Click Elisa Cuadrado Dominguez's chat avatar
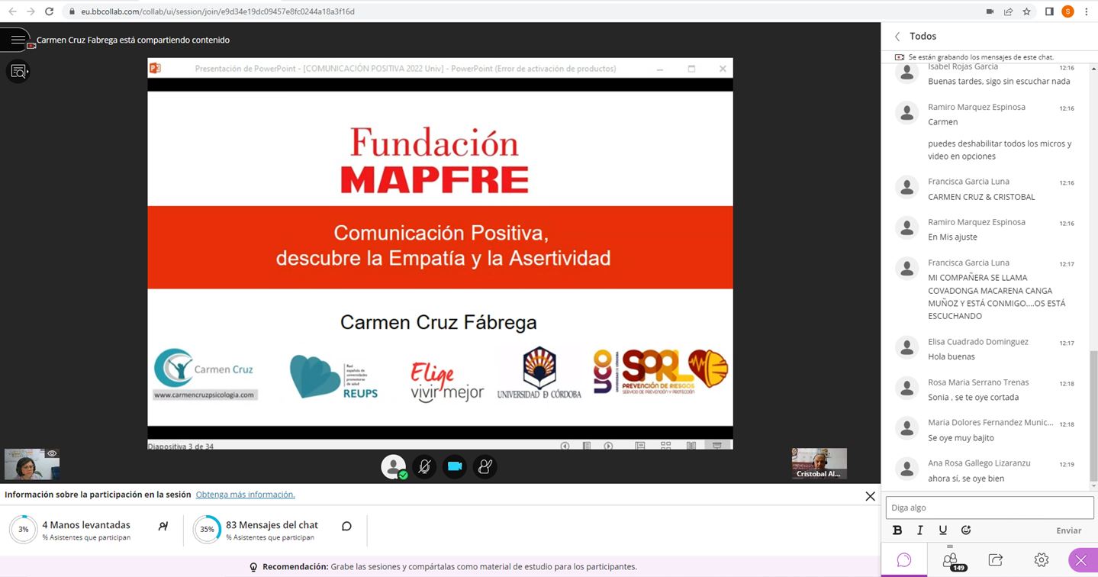Image resolution: width=1098 pixels, height=577 pixels. [906, 347]
